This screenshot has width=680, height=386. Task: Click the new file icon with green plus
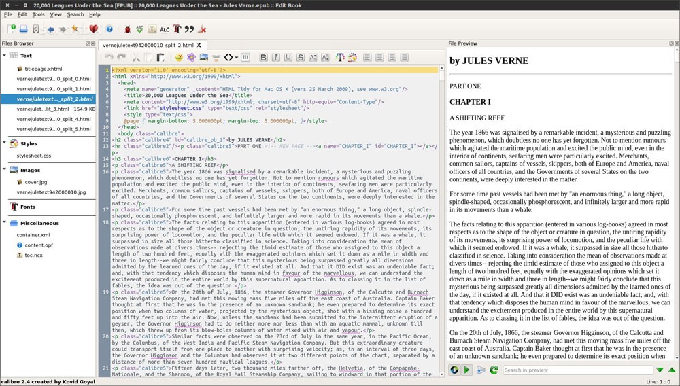12,29
